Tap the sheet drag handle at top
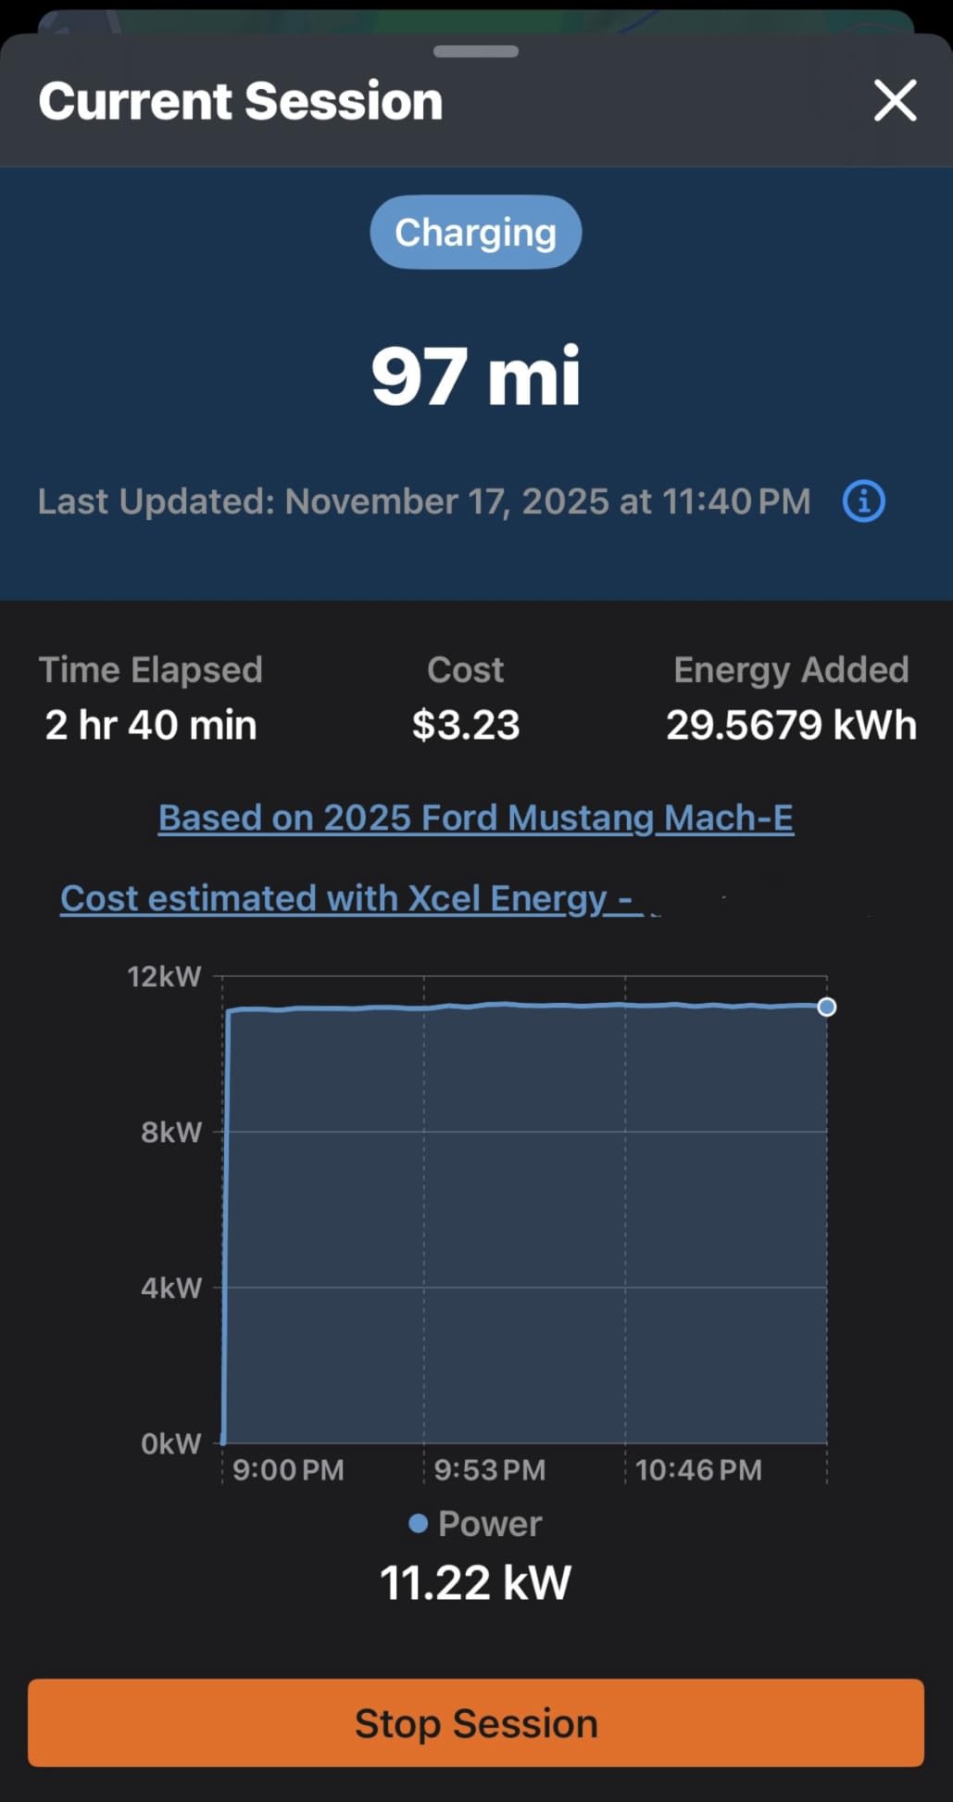Viewport: 953px width, 1802px height. [475, 52]
